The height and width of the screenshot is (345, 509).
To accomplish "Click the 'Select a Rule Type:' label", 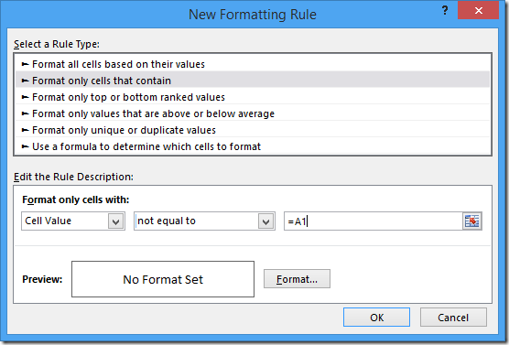I will click(57, 44).
